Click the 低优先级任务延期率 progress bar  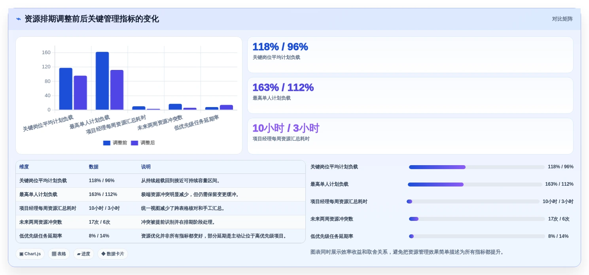pos(477,236)
